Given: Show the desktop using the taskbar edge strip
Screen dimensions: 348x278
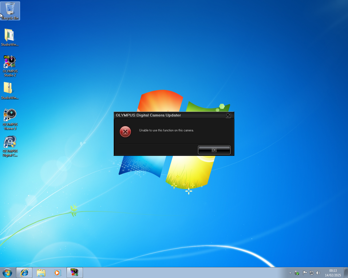Looking at the screenshot, I should 347,273.
